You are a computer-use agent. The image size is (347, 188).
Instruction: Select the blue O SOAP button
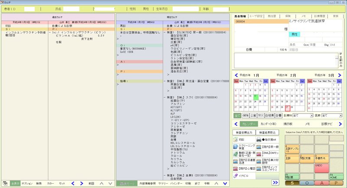[307, 183]
